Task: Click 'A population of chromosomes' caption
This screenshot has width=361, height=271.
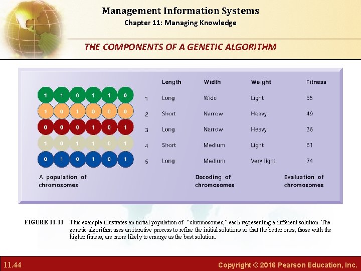Action: 63,181
